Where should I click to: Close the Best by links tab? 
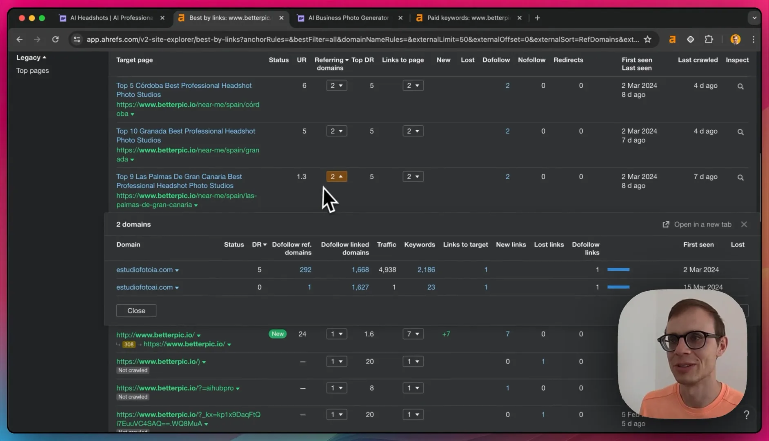(281, 18)
